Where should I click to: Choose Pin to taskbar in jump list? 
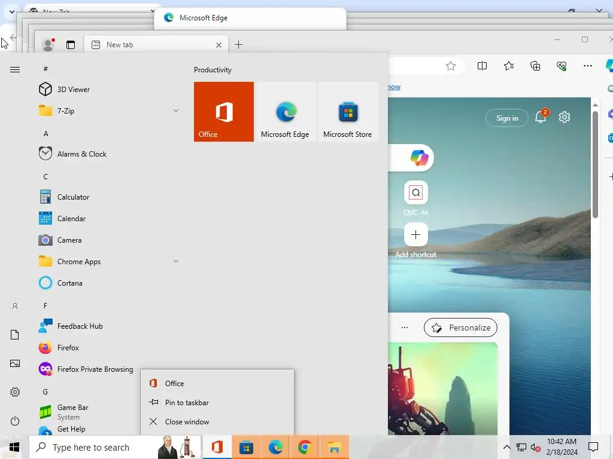(x=217, y=402)
